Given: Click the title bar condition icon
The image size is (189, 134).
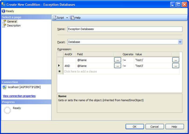Looking at the screenshot, I should coord(3,5).
